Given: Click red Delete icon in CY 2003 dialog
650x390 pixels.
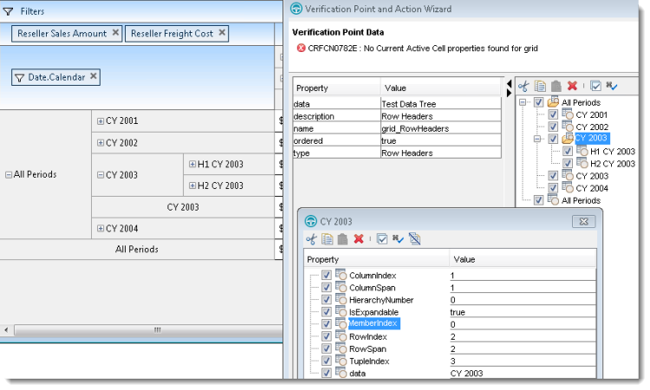Looking at the screenshot, I should click(x=358, y=239).
